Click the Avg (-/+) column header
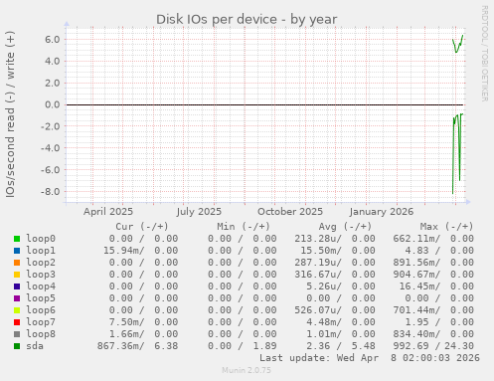494x381 pixels. point(345,227)
